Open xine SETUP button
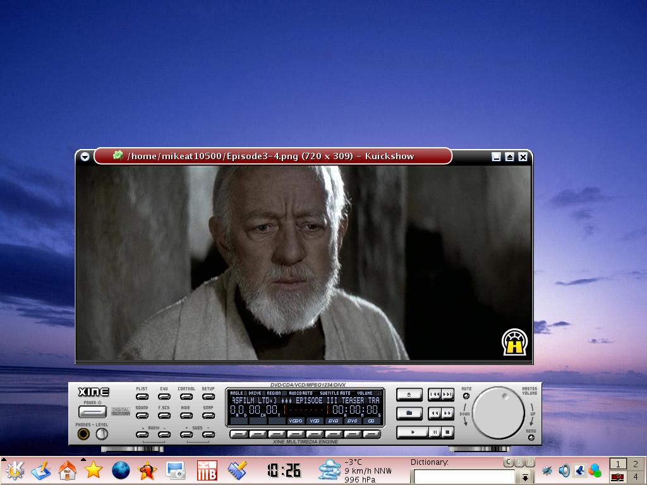 click(x=209, y=397)
